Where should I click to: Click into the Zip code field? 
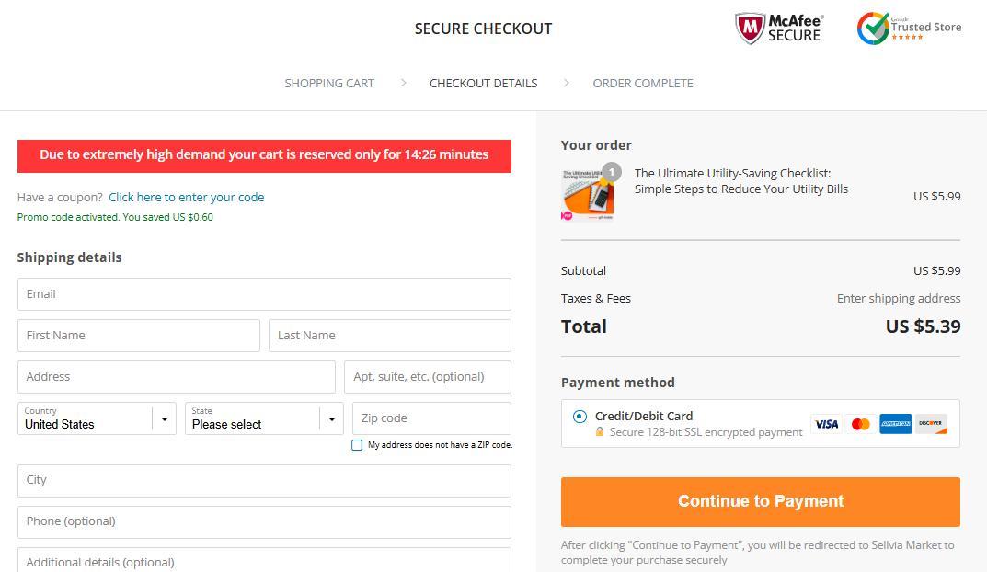[x=431, y=418]
